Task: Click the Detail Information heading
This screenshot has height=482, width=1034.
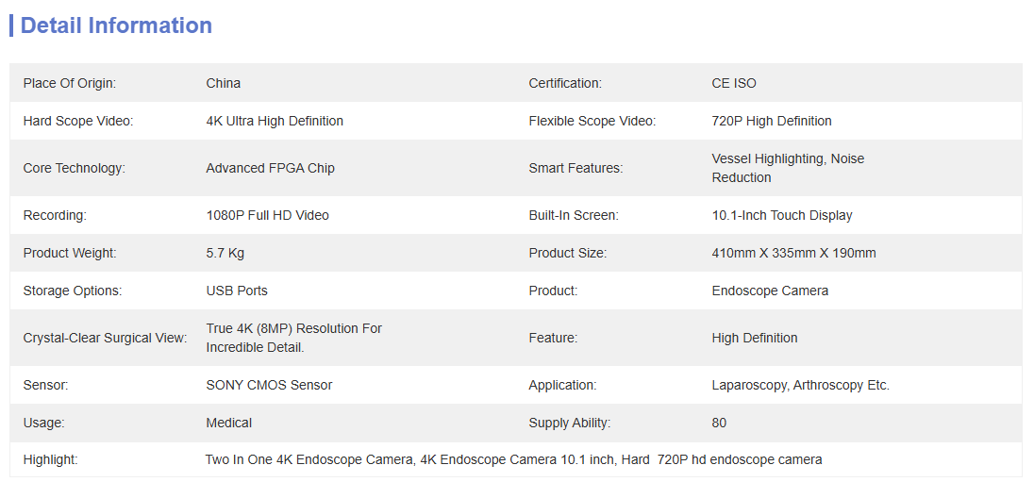Action: (116, 25)
